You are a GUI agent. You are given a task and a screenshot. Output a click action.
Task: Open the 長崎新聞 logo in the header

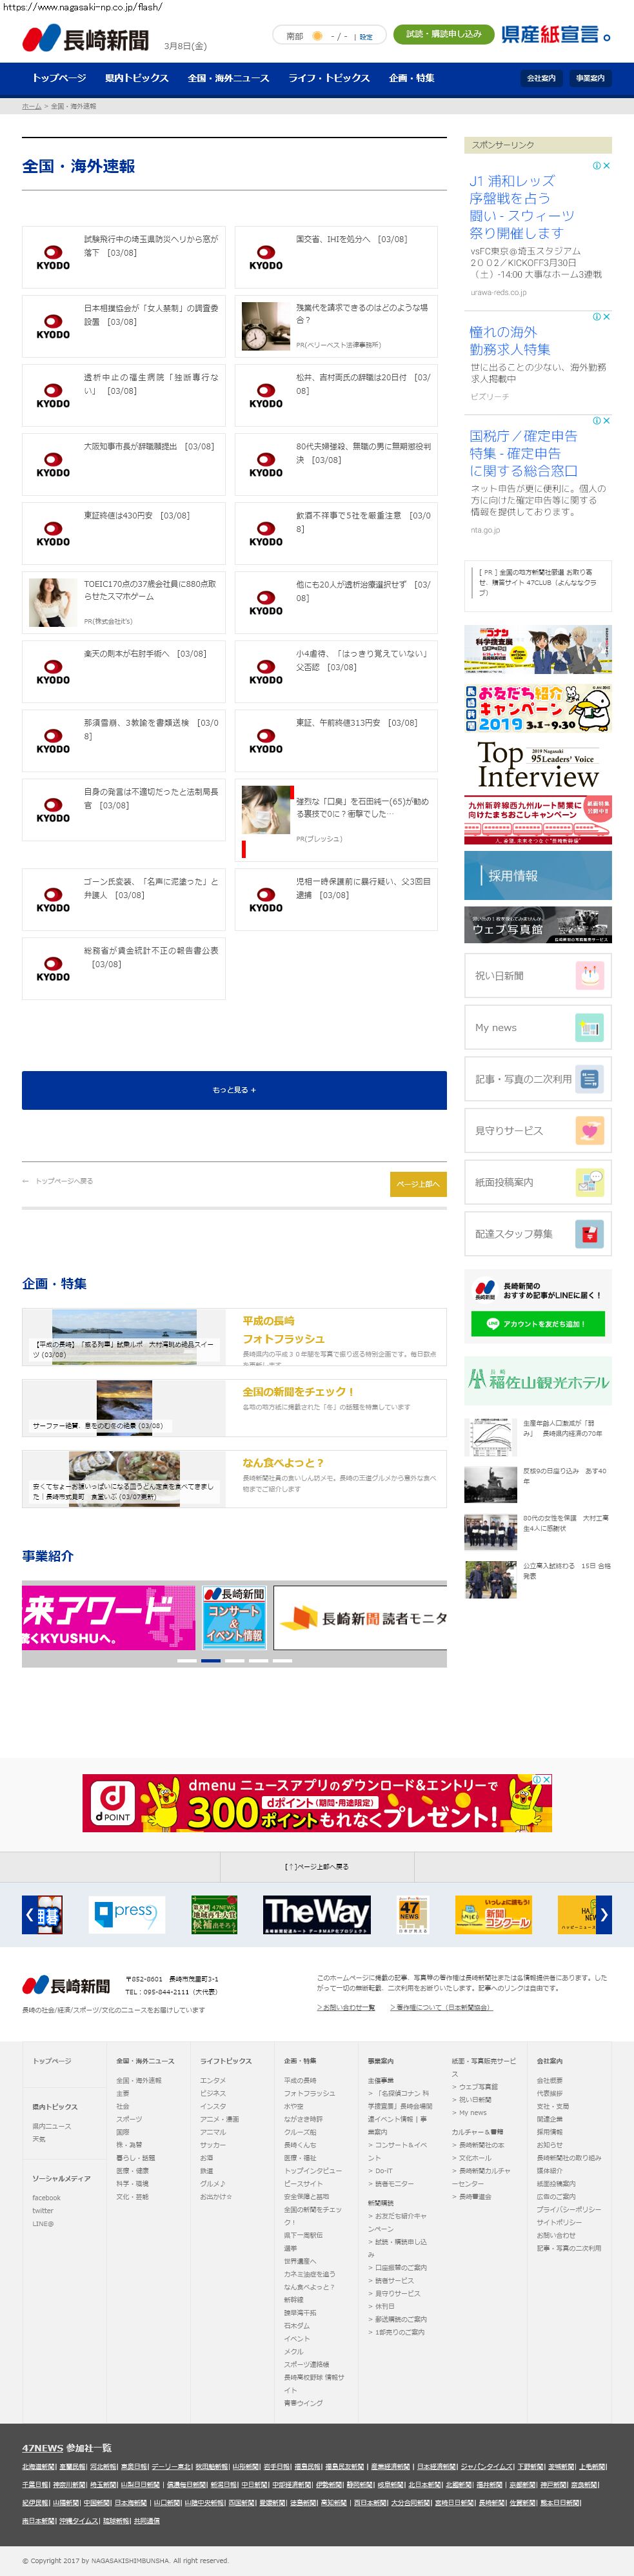point(85,39)
